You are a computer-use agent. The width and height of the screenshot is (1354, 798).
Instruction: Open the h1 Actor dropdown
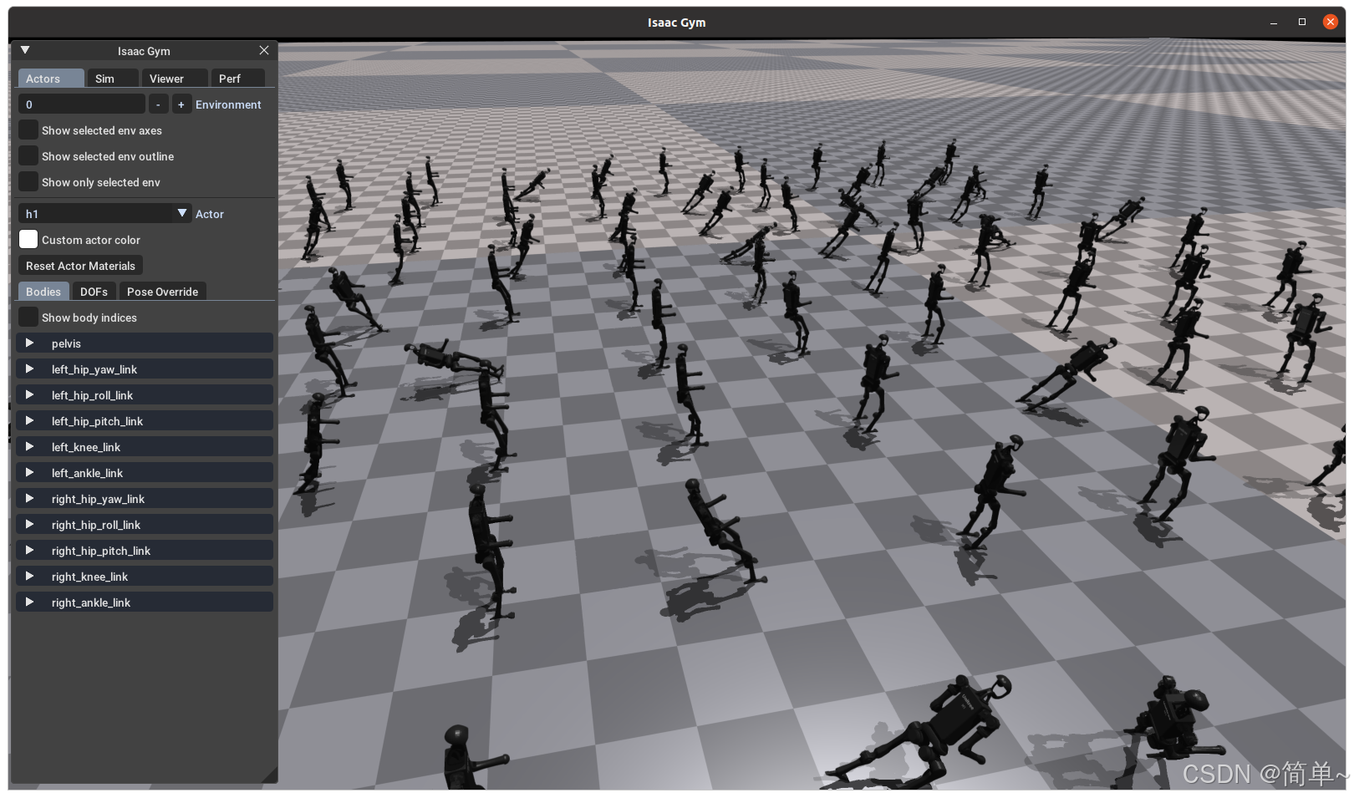[x=104, y=214]
